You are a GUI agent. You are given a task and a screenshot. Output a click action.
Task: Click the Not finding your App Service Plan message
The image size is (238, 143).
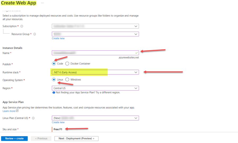coord(88,92)
